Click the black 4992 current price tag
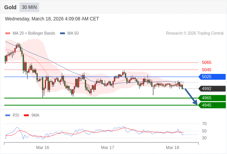Screen dimensions: 227x154 (212, 89)
